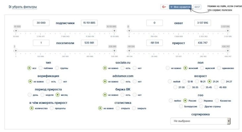Click the Мне нравится like button
Screen dimensions: 242x132
pos(180,7)
